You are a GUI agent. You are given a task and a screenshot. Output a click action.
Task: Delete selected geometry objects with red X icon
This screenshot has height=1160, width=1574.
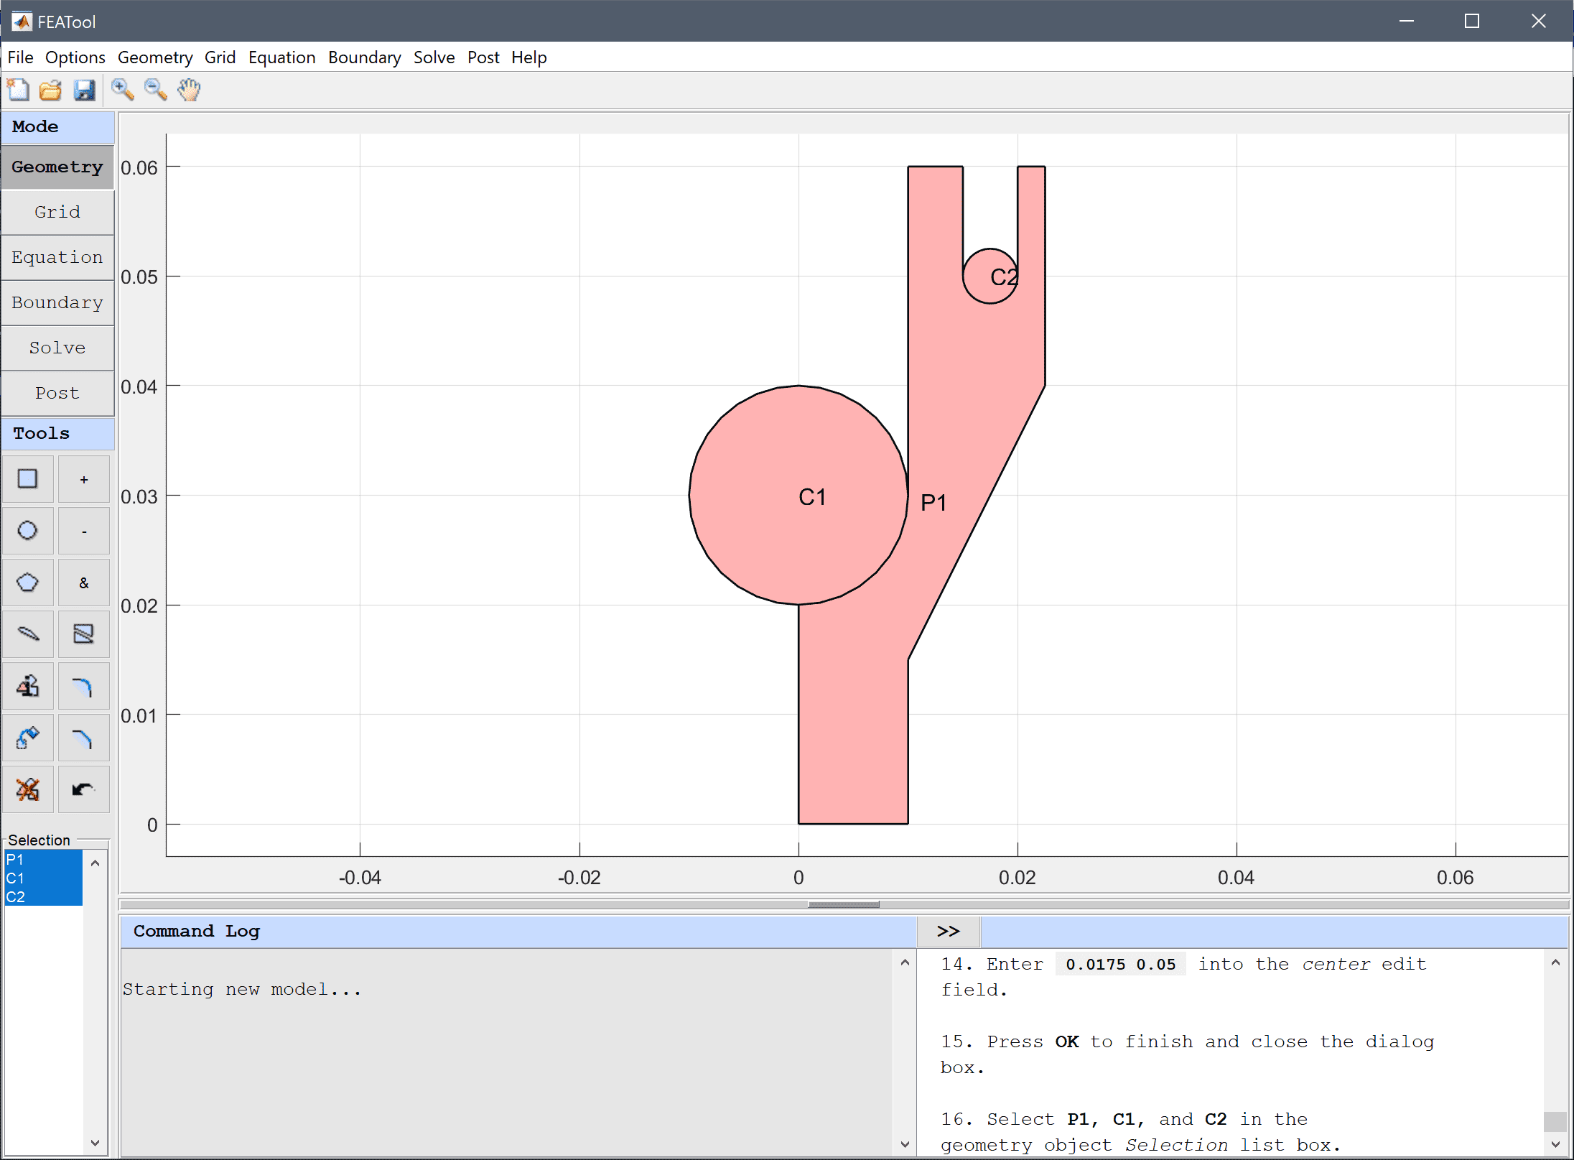(x=27, y=789)
